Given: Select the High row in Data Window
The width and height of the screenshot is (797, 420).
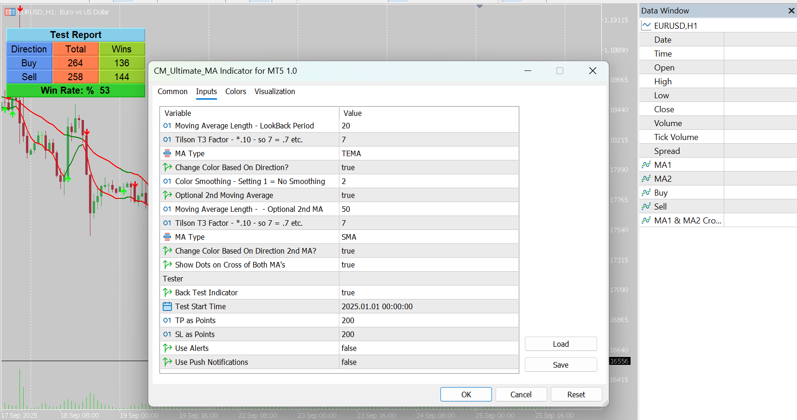Looking at the screenshot, I should coord(718,81).
